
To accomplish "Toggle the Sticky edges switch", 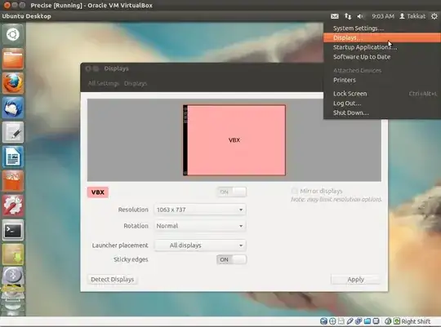I will (x=231, y=259).
